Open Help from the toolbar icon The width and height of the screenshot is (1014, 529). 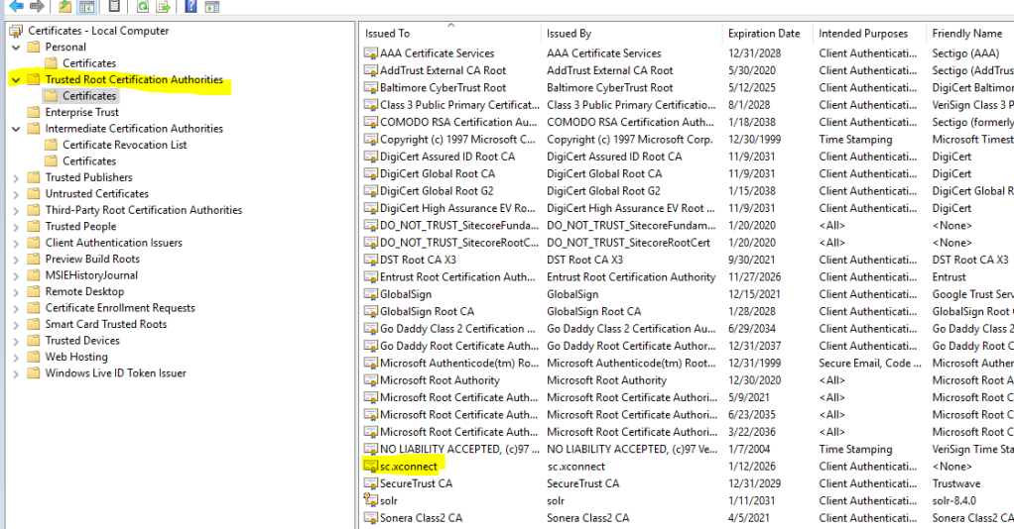point(190,7)
